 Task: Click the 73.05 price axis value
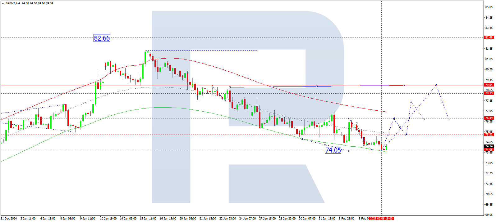489,163
